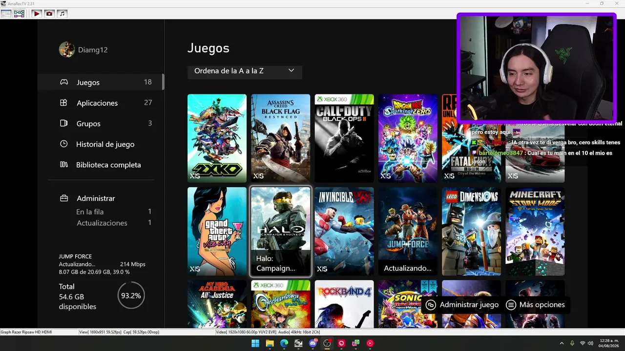Click the Administrar juego label
The height and width of the screenshot is (351, 625).
(469, 305)
